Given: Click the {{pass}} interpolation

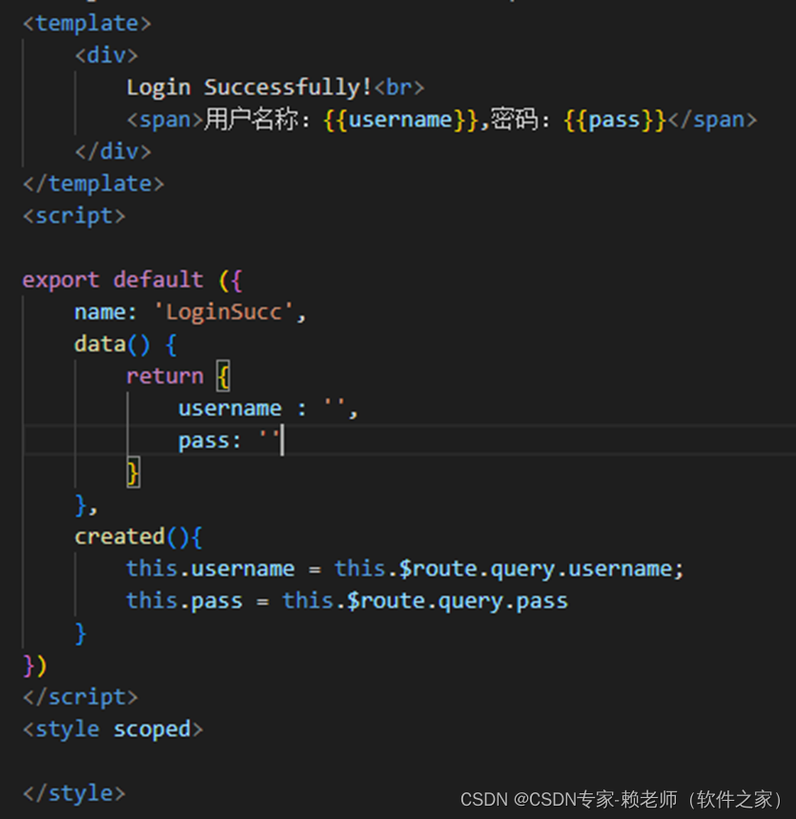Looking at the screenshot, I should pyautogui.click(x=615, y=120).
